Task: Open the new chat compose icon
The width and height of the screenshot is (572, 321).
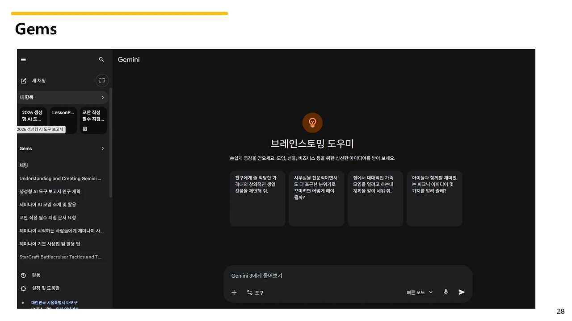Action: (24, 80)
